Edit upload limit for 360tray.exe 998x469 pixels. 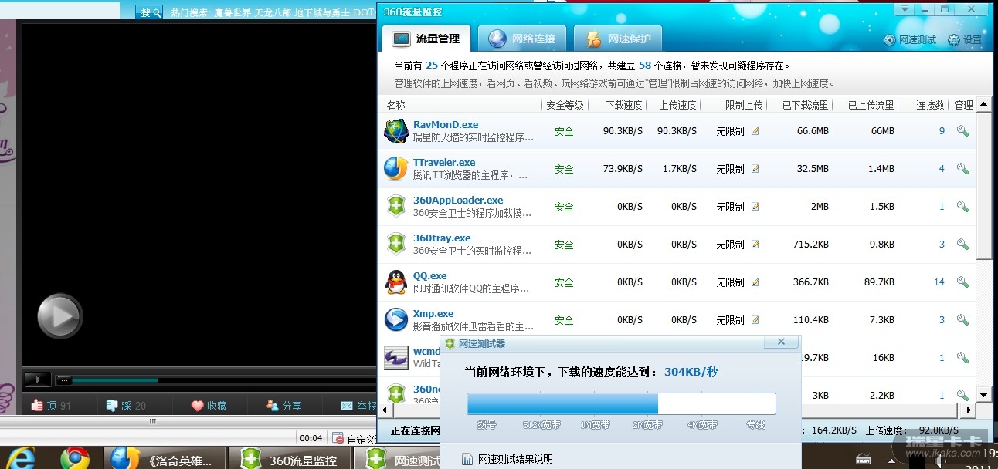755,245
